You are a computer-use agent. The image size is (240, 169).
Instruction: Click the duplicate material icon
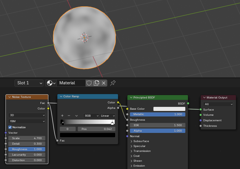(96, 83)
